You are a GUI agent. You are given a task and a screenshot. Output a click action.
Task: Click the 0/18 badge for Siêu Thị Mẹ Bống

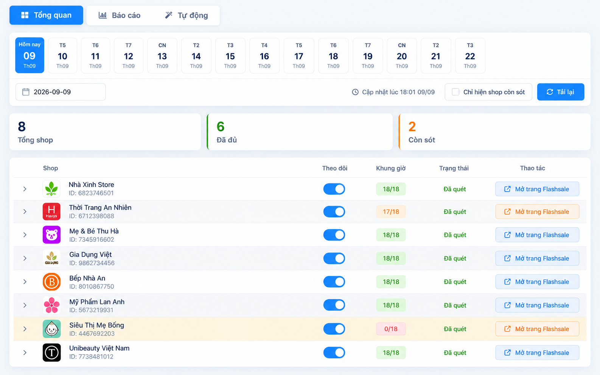(x=391, y=329)
